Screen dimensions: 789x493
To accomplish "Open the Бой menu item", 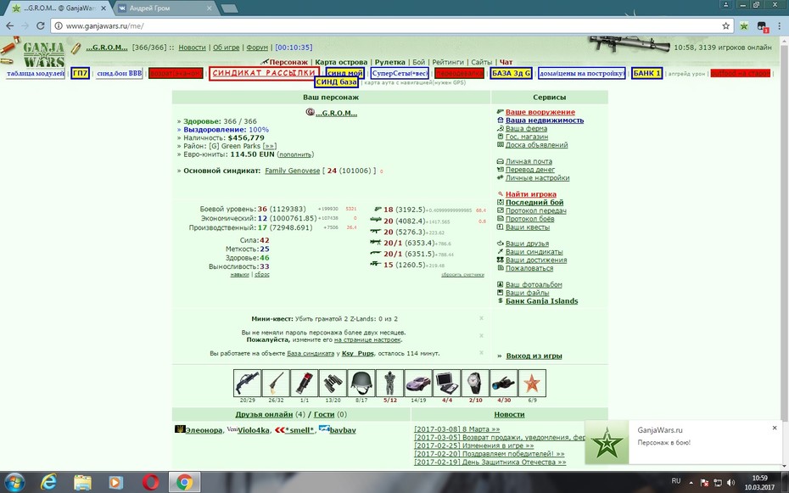I will tap(418, 63).
